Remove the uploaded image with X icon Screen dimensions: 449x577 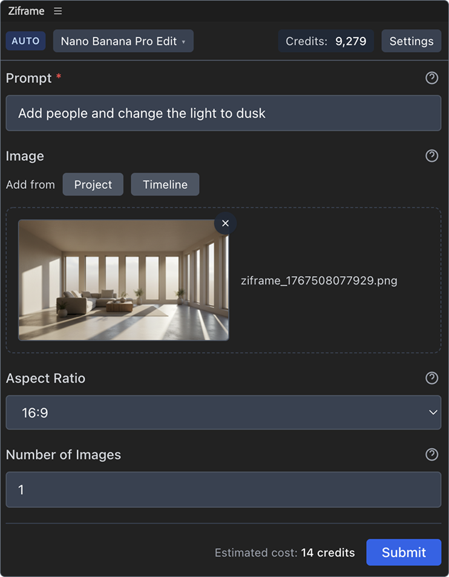coord(225,223)
